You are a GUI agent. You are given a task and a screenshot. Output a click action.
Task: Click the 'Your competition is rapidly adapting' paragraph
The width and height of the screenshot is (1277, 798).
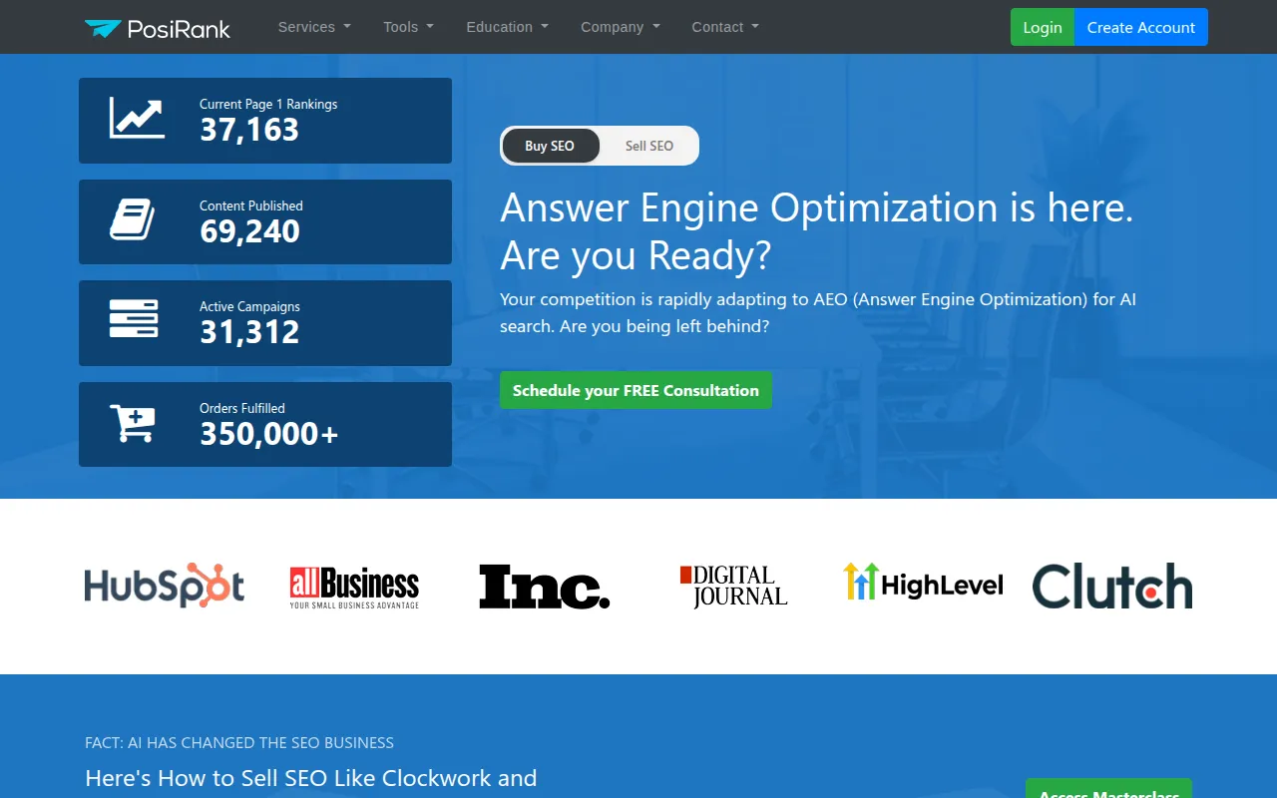(818, 312)
